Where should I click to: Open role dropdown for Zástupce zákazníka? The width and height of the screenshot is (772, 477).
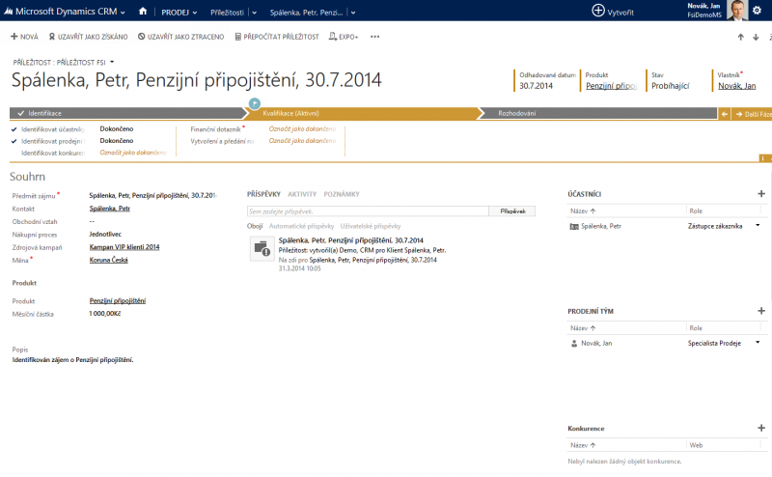(758, 226)
